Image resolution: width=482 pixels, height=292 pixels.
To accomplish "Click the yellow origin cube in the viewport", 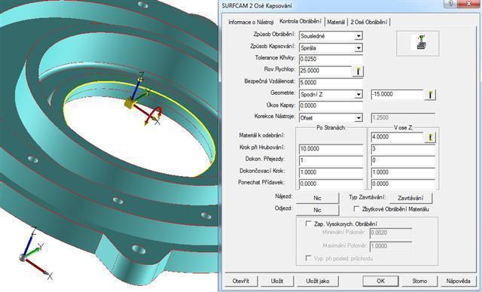I will tap(129, 103).
